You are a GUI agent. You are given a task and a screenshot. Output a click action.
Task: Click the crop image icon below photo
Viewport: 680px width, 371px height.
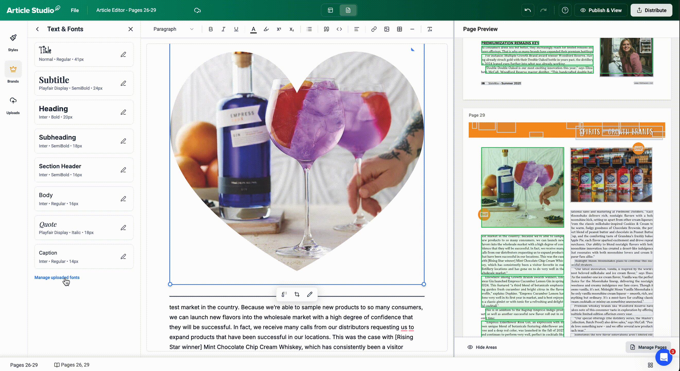(x=297, y=294)
